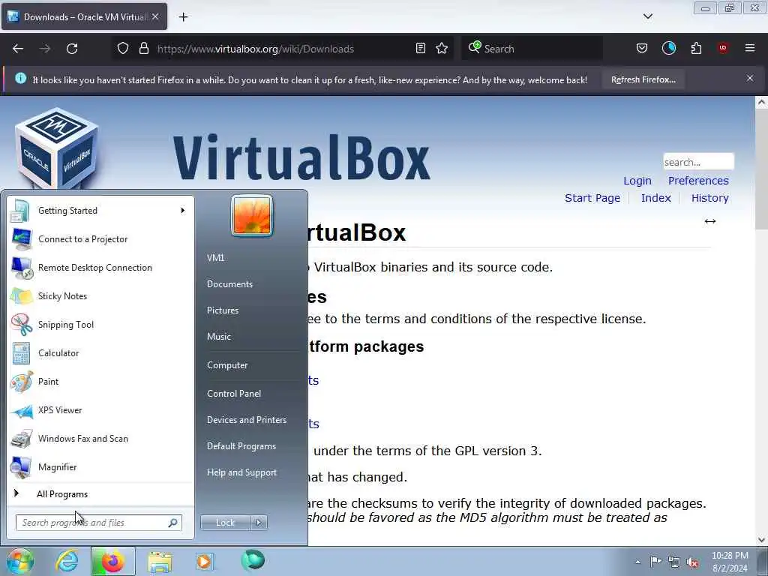Open Windows Explorer from the taskbar
The width and height of the screenshot is (768, 576).
(x=160, y=561)
